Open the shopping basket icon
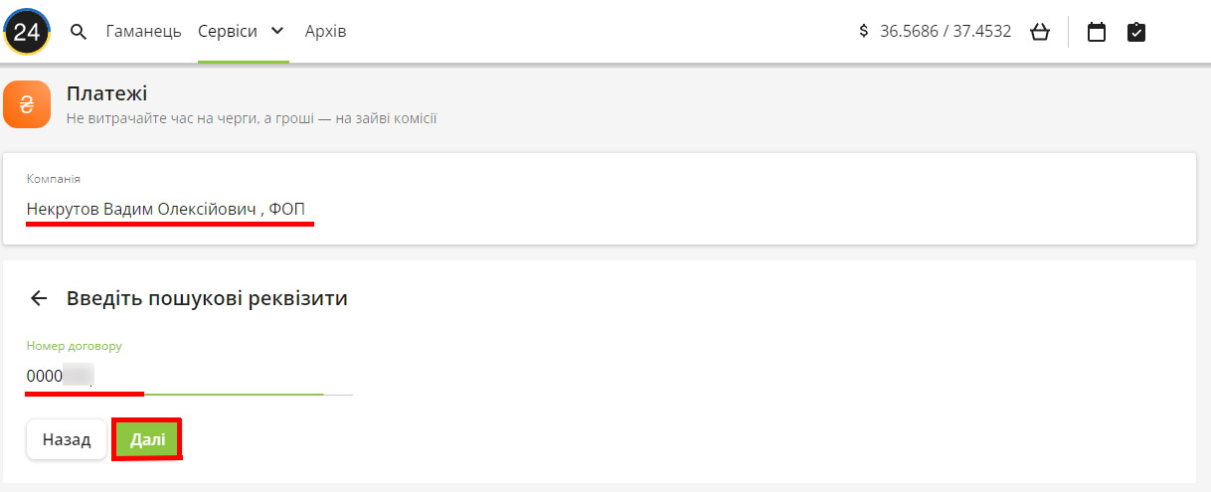This screenshot has width=1211, height=492. (x=1040, y=32)
